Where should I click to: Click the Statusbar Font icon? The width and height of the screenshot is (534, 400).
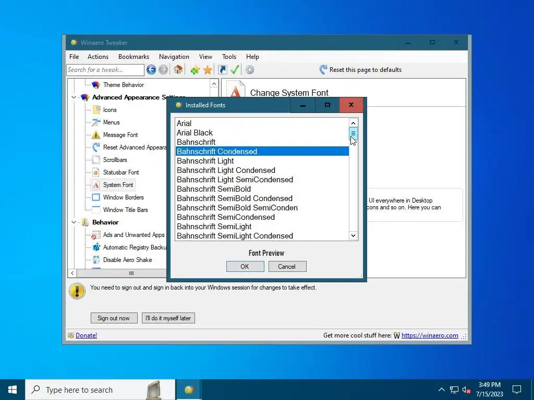pos(96,172)
